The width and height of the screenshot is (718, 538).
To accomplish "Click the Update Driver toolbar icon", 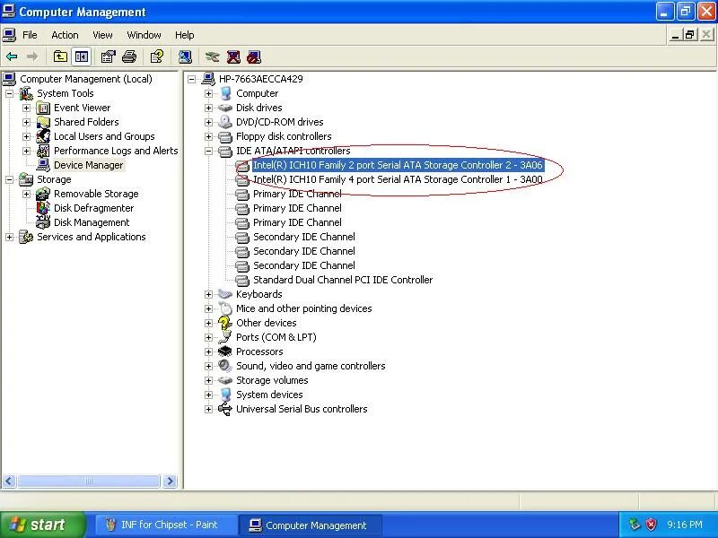I will [212, 56].
